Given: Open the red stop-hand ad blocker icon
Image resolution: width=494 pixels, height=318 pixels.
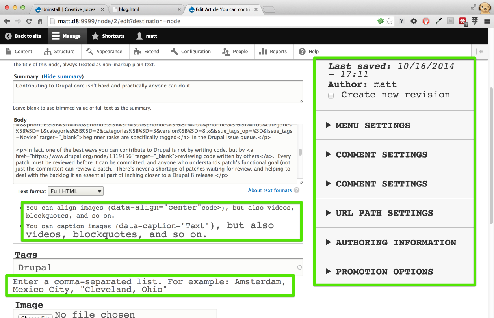Looking at the screenshot, I should coord(426,21).
